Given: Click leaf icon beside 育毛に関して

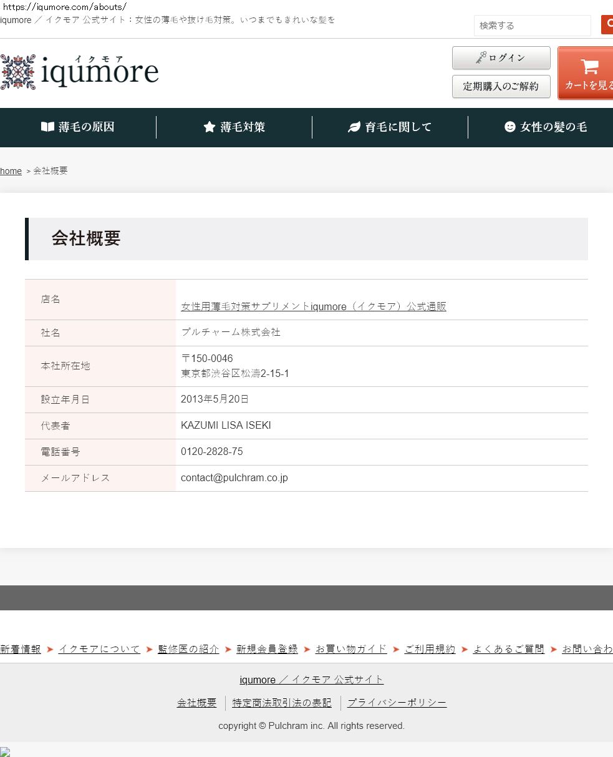Looking at the screenshot, I should pos(354,127).
